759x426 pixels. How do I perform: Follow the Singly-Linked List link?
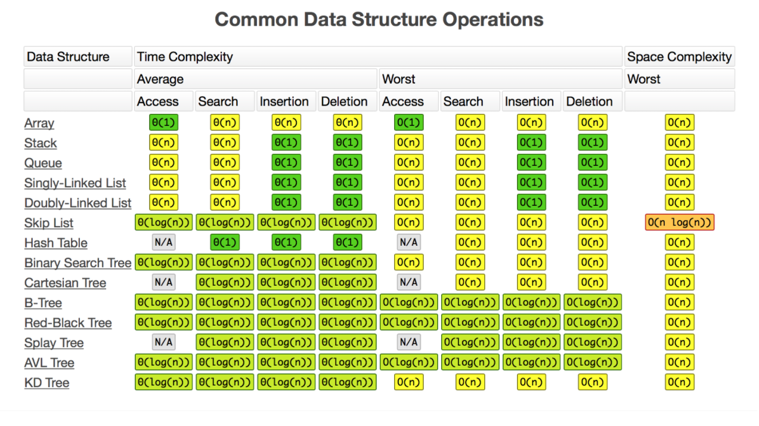(75, 183)
